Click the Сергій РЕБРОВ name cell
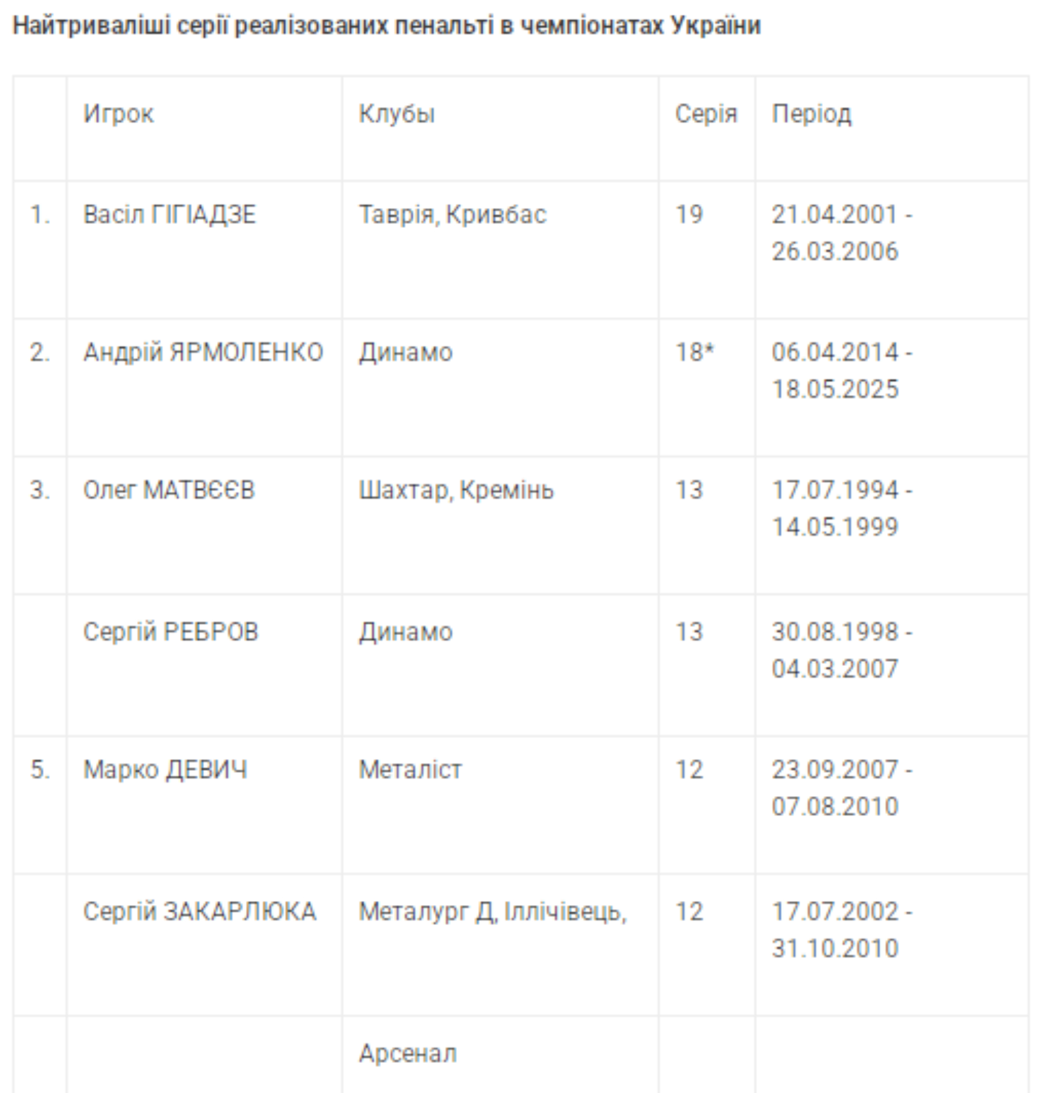Viewport: 1053px width, 1093px height. (171, 631)
